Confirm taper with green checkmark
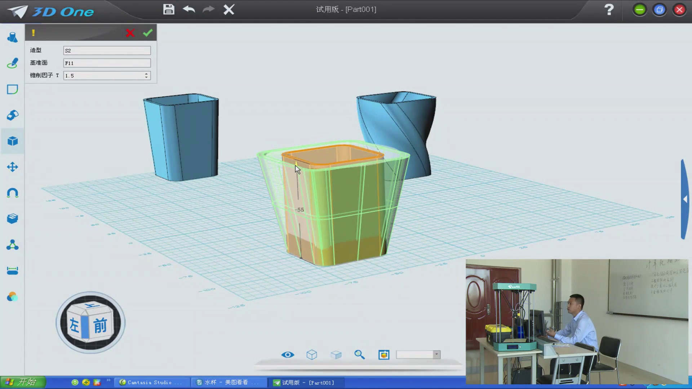Viewport: 692px width, 389px height. pyautogui.click(x=148, y=33)
